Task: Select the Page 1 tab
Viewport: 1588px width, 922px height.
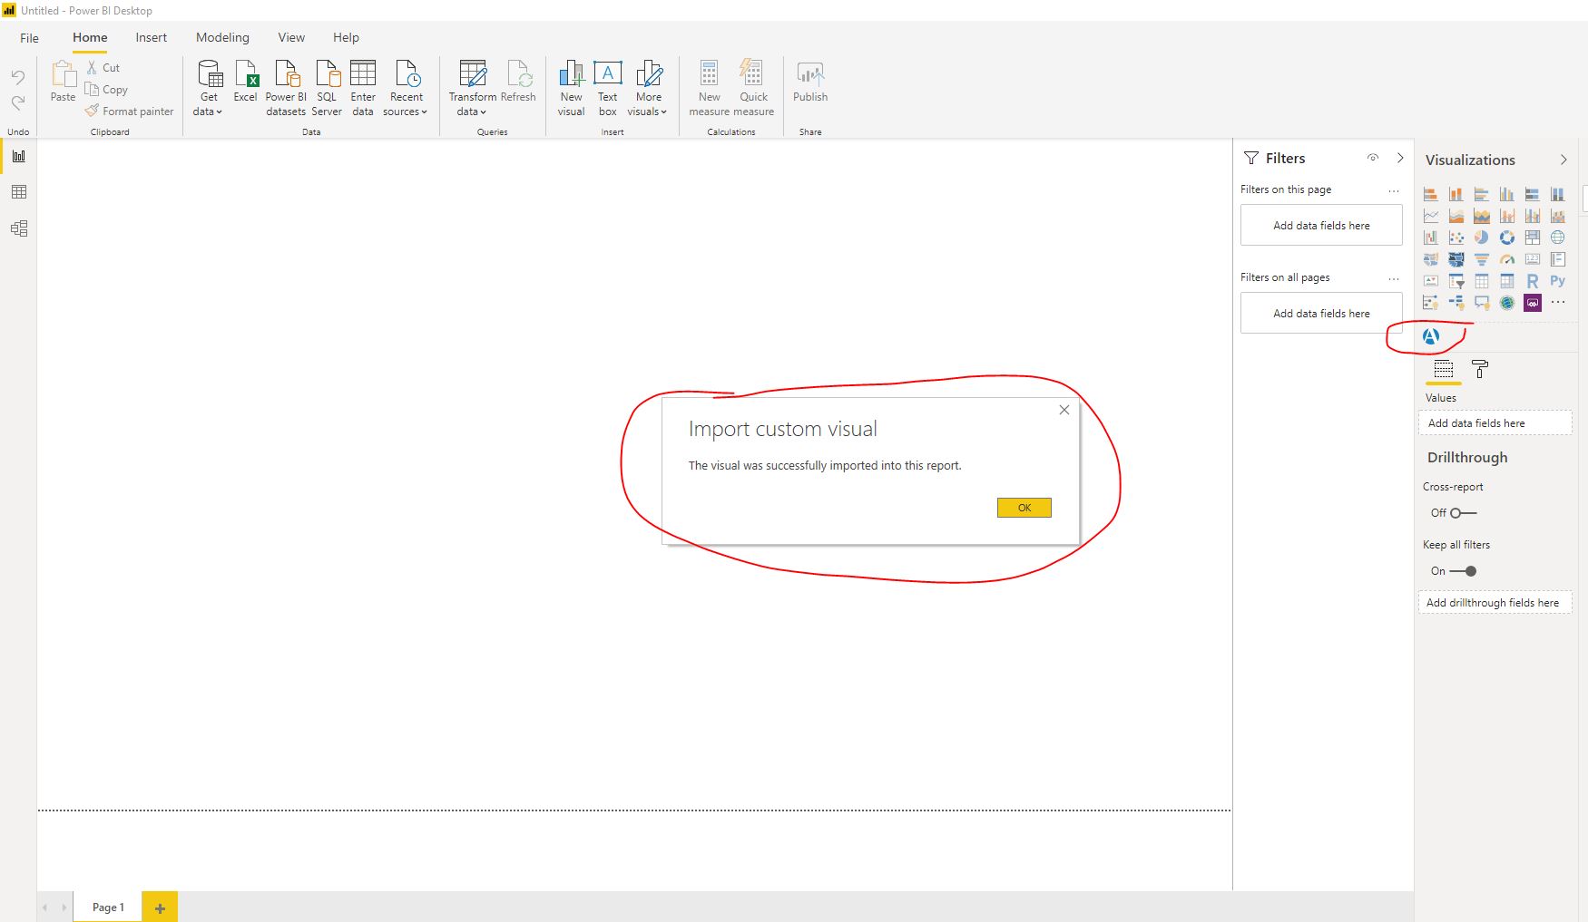Action: [108, 907]
